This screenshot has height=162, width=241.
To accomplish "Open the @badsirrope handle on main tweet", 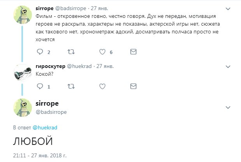I will [x=51, y=112].
